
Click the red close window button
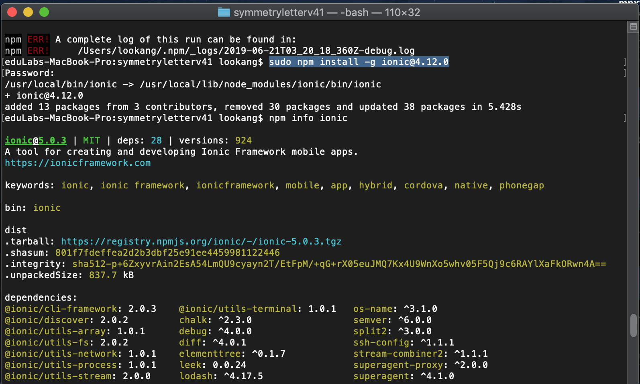point(12,12)
